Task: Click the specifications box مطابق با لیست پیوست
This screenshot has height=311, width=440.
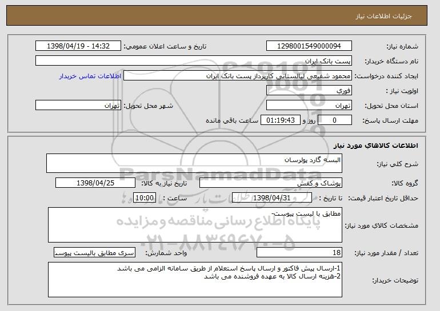Action: click(195, 225)
